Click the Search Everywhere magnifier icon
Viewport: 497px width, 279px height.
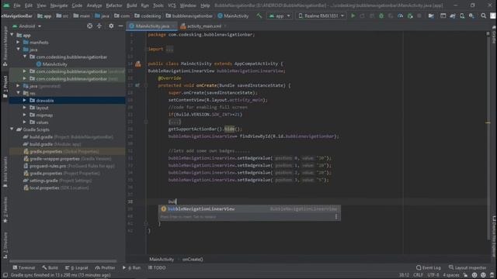coord(483,15)
